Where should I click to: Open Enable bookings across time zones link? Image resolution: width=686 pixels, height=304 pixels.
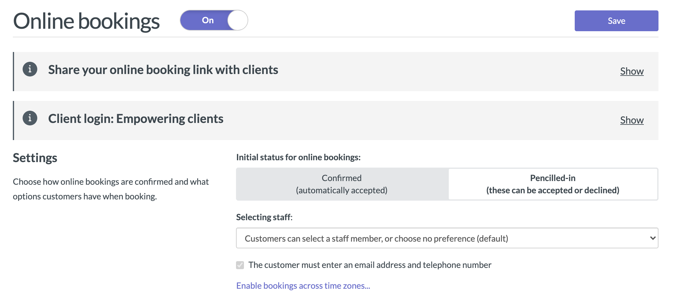[x=303, y=286]
